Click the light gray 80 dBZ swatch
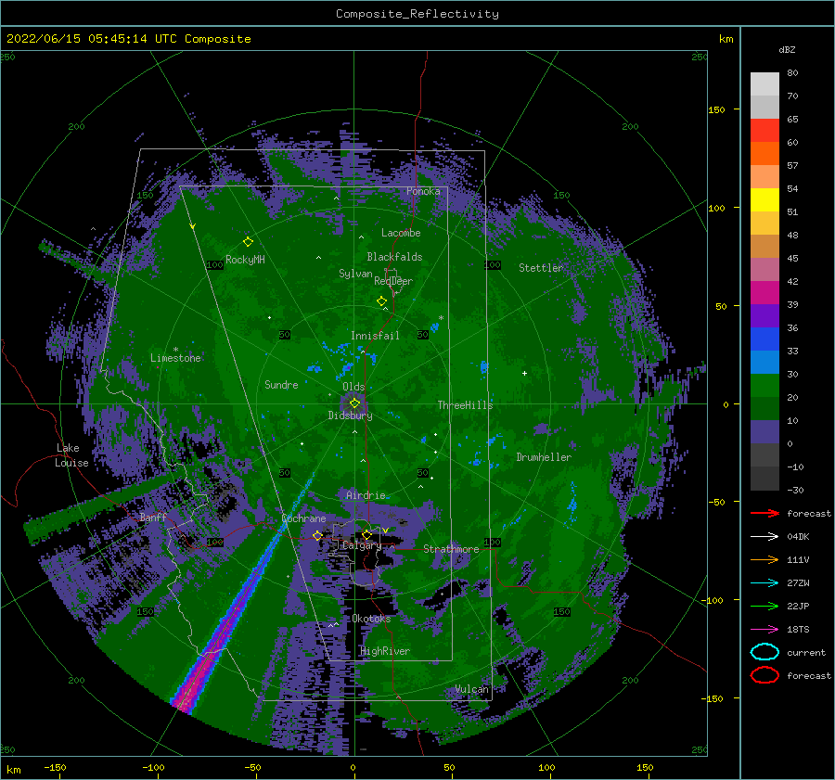The image size is (835, 780). [764, 83]
